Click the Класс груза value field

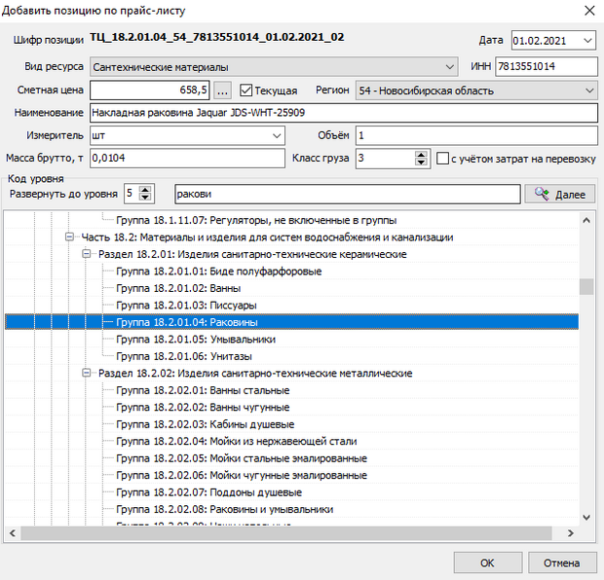point(385,159)
